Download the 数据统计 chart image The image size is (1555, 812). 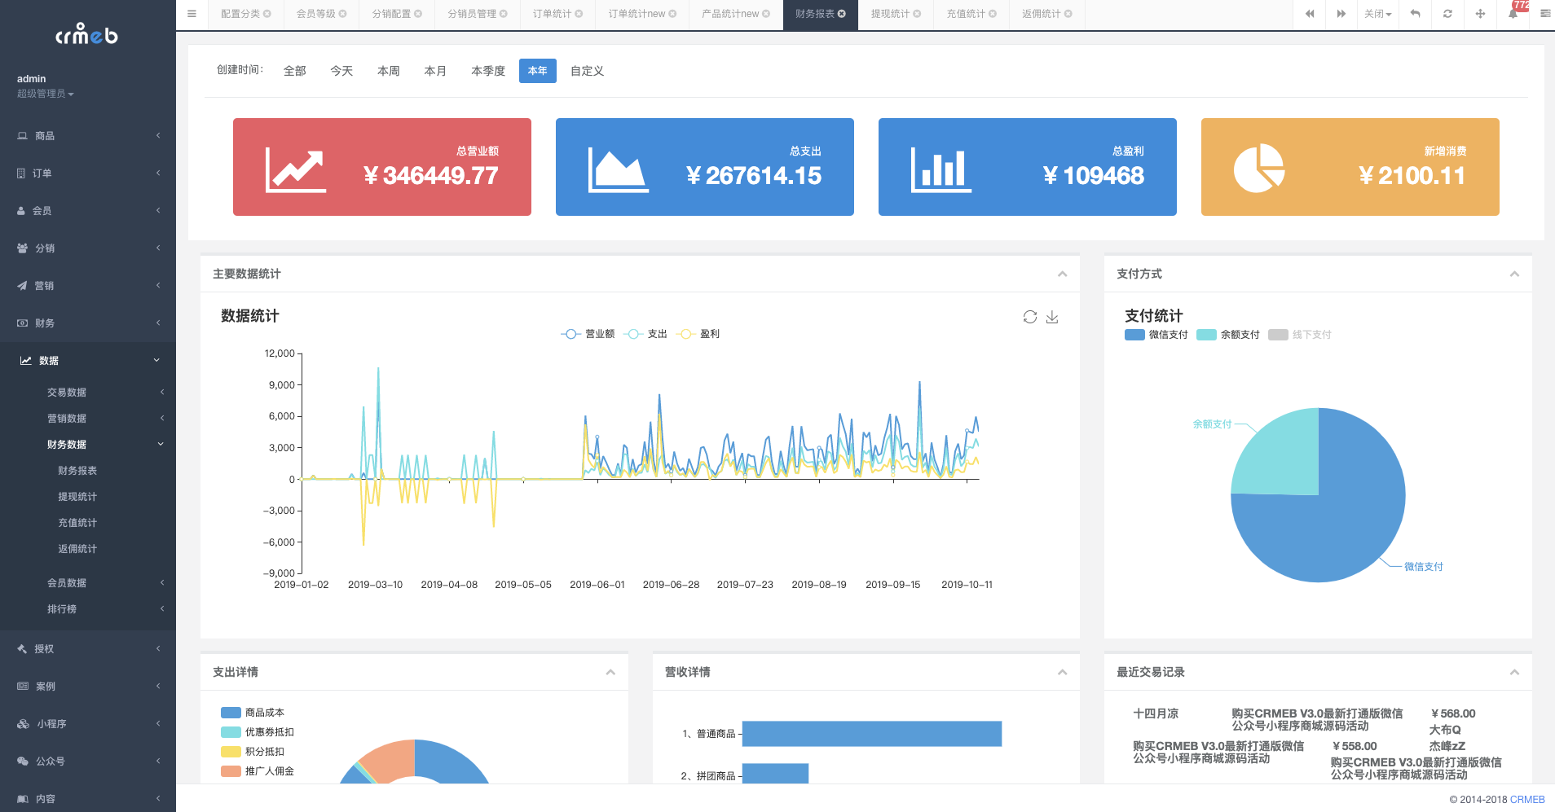coord(1052,317)
